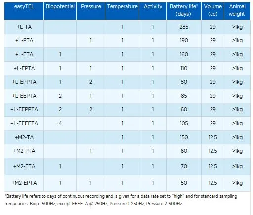
Task: Select the biopotential value 4 cell
Action: (x=60, y=123)
